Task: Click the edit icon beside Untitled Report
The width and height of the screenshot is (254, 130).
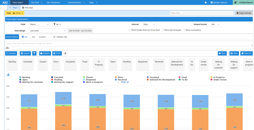Action: coord(235,3)
